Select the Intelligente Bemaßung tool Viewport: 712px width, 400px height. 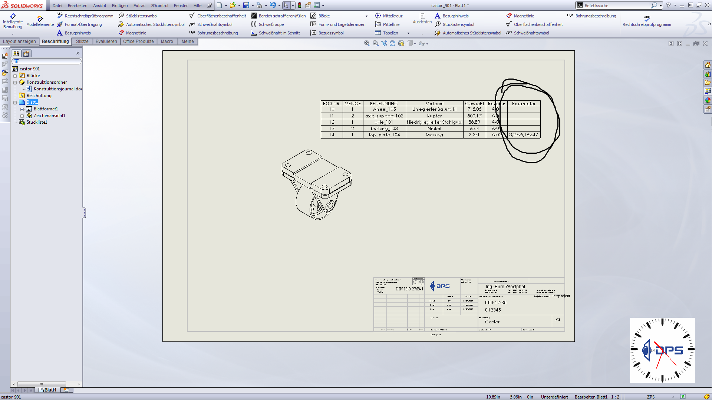[13, 21]
